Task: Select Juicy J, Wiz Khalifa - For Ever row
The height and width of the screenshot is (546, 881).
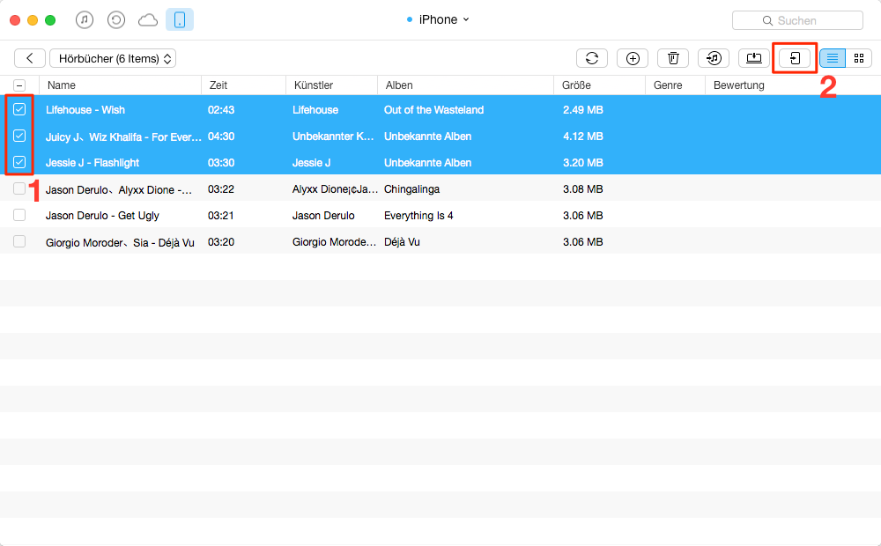Action: coord(440,136)
